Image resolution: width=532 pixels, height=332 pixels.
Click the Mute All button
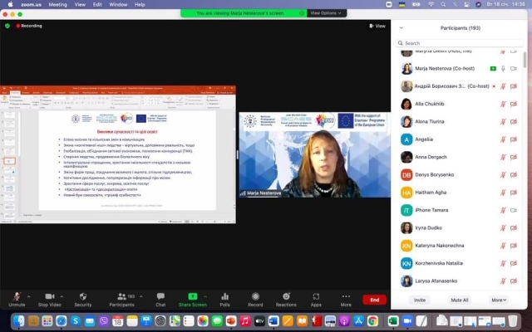point(460,300)
